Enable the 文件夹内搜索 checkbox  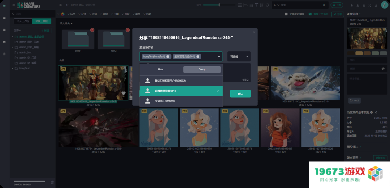(x=286, y=14)
